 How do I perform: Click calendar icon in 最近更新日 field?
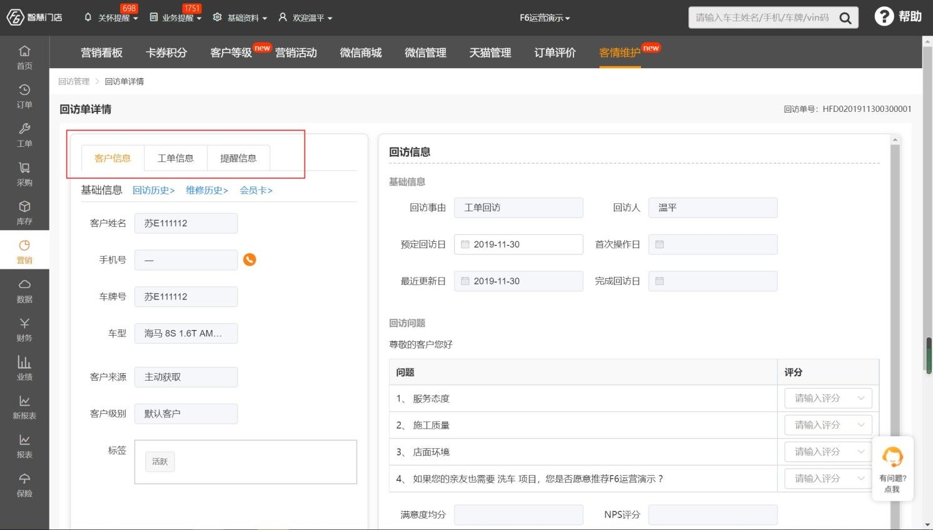pyautogui.click(x=465, y=281)
